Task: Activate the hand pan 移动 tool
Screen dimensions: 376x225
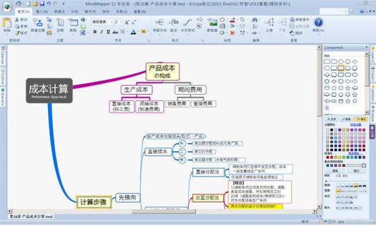Action: pyautogui.click(x=296, y=33)
